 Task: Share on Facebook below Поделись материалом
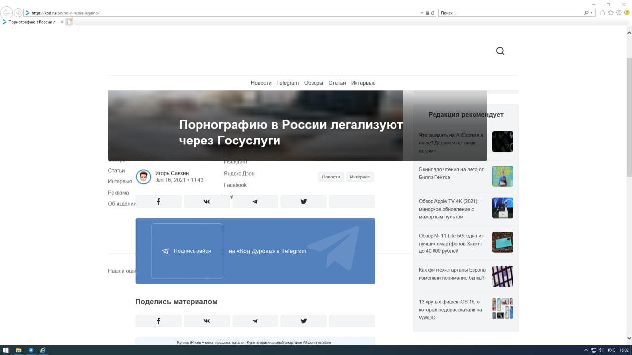(x=158, y=321)
